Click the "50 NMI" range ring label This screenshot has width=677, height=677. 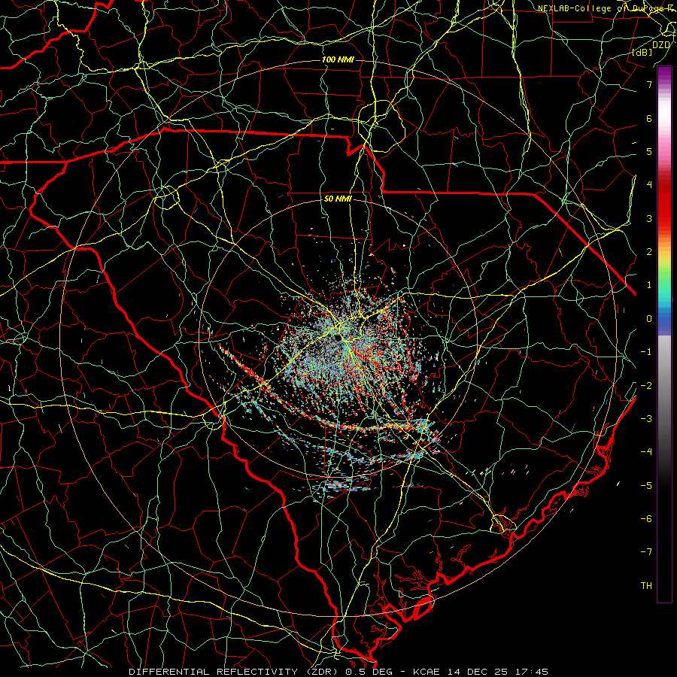[338, 199]
